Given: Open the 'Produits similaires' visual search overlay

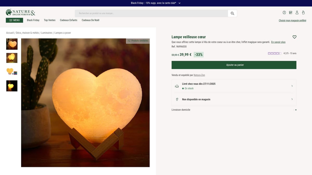Looking at the screenshot, I should click(138, 41).
